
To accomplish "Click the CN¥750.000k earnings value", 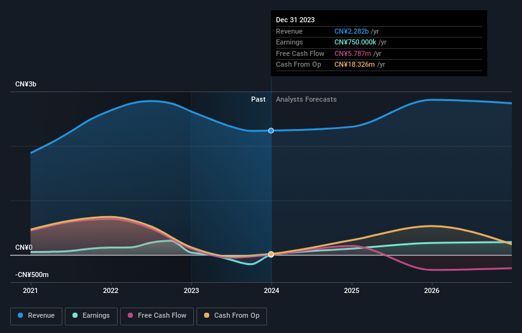I will pyautogui.click(x=355, y=42).
